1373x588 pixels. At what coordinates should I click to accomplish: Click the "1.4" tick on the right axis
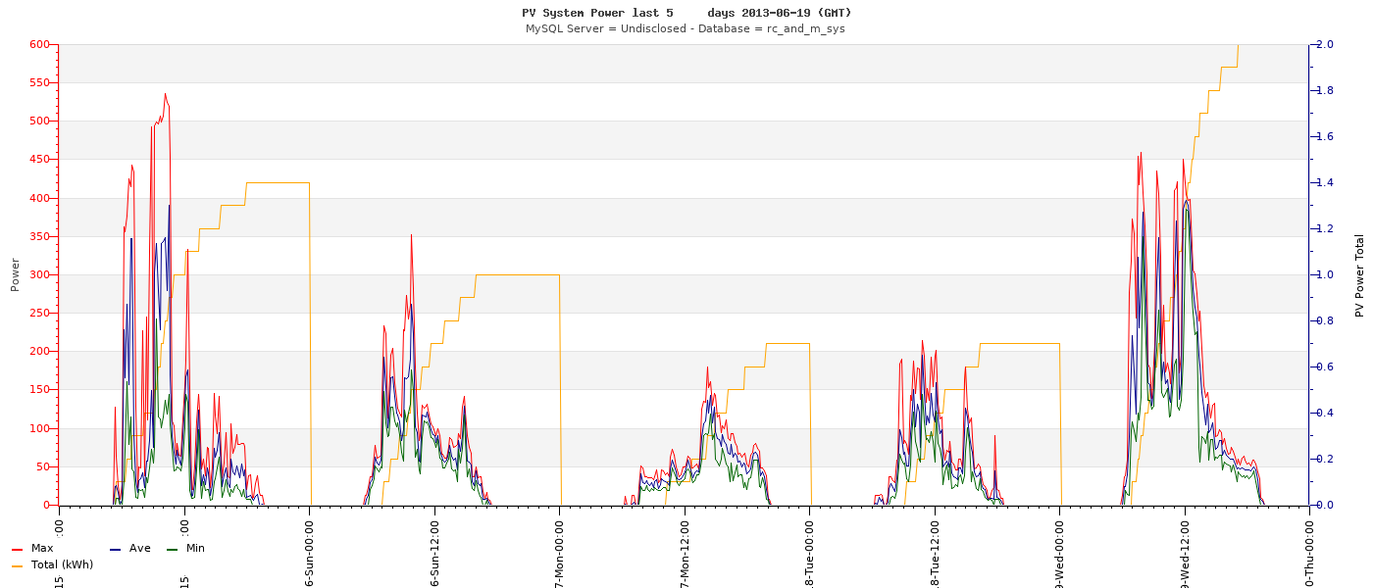click(1324, 182)
